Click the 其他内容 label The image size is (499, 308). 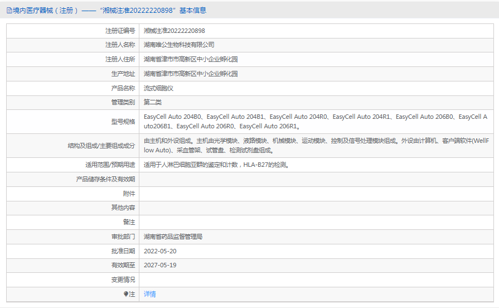point(123,208)
